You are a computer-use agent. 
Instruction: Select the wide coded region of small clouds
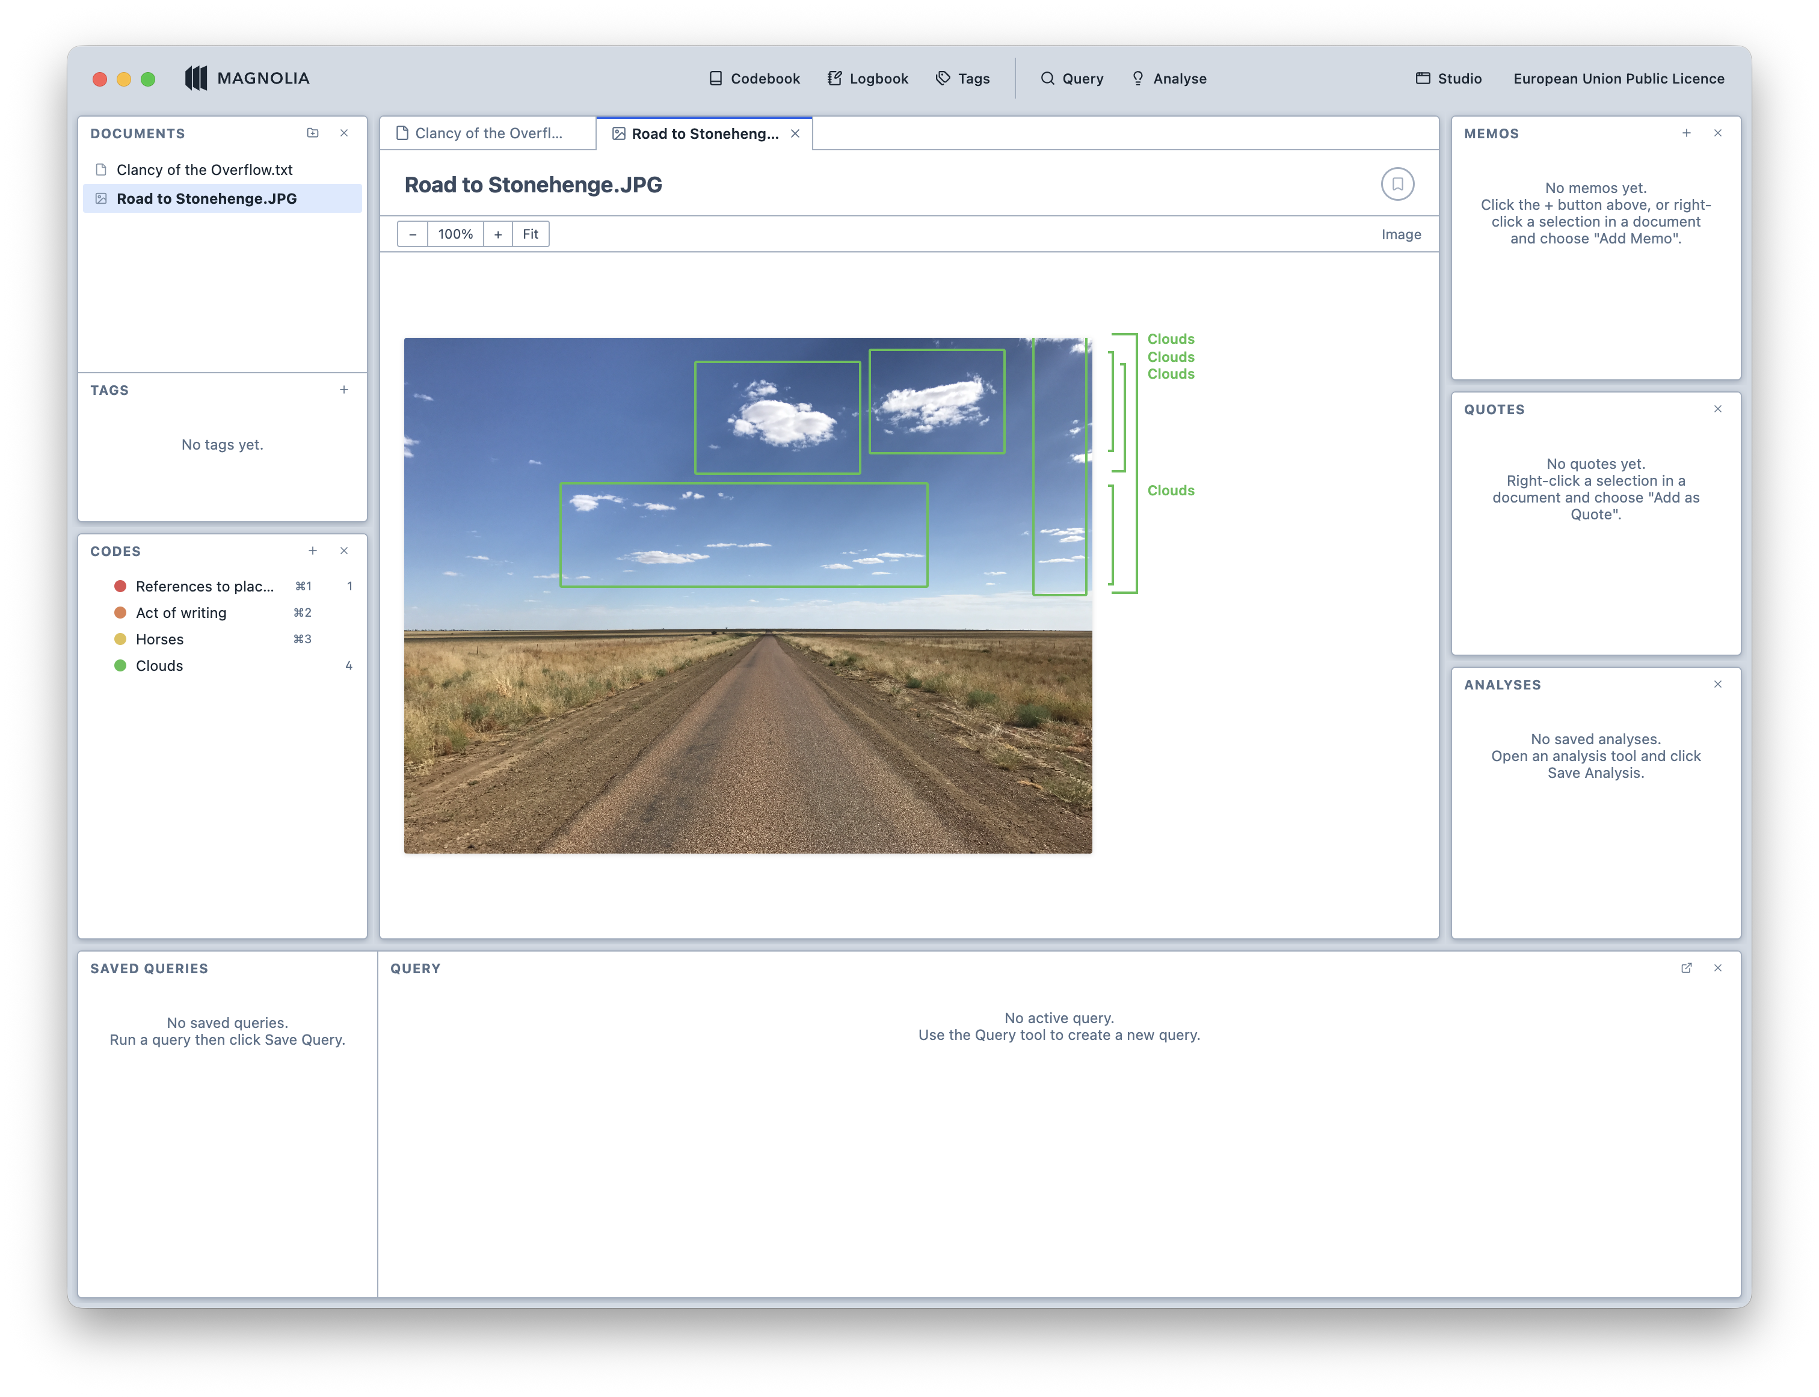coord(744,536)
